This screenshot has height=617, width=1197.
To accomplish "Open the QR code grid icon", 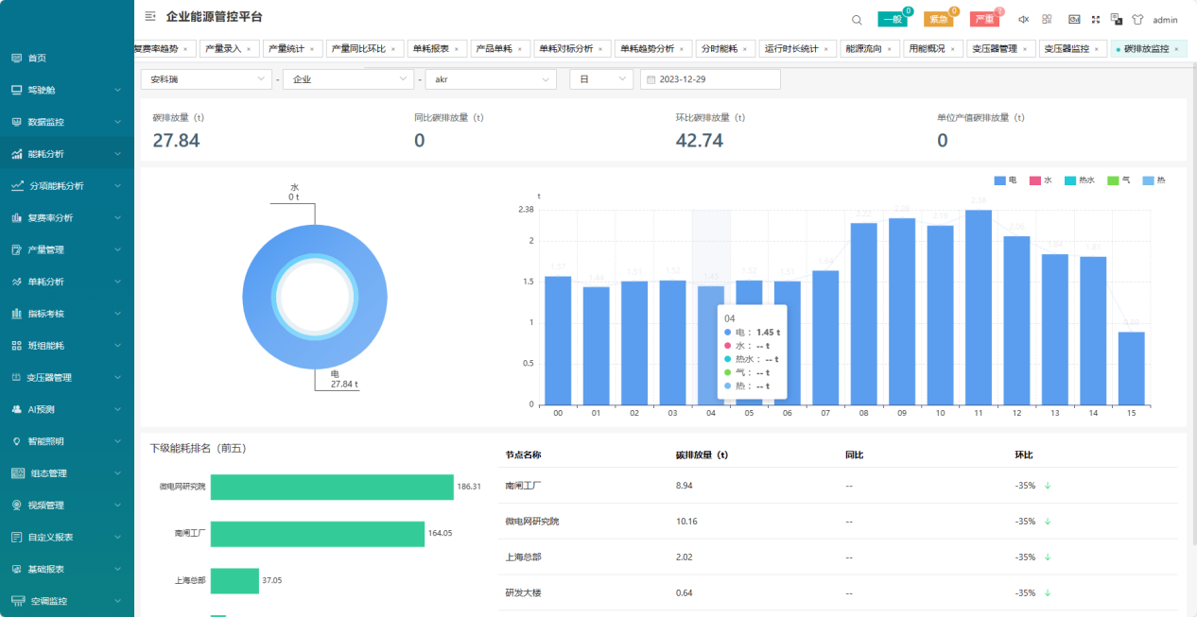I will pos(1047,20).
